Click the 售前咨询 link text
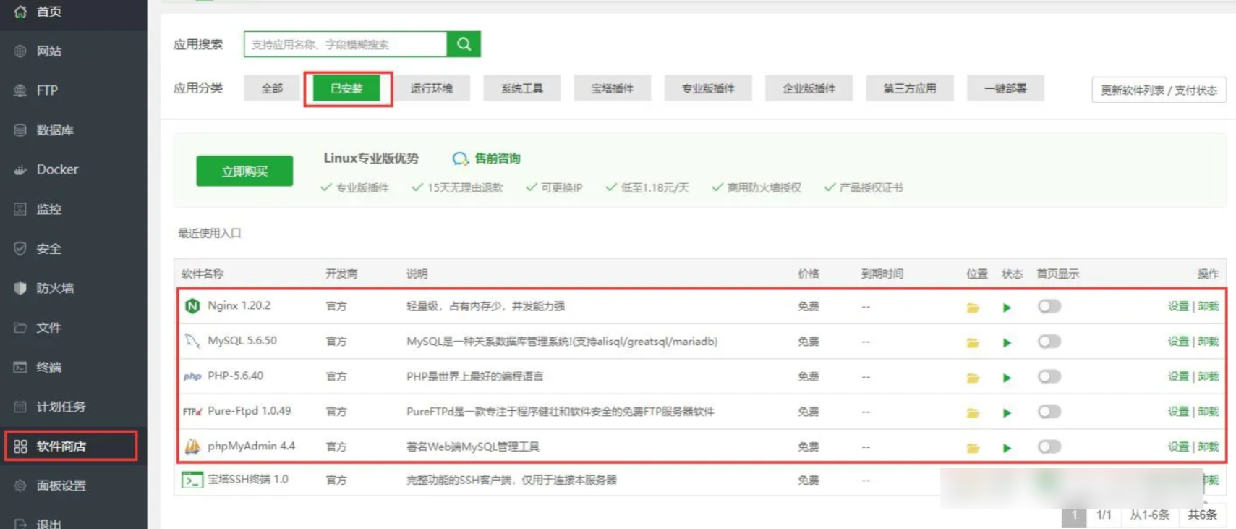The image size is (1236, 529). 498,158
